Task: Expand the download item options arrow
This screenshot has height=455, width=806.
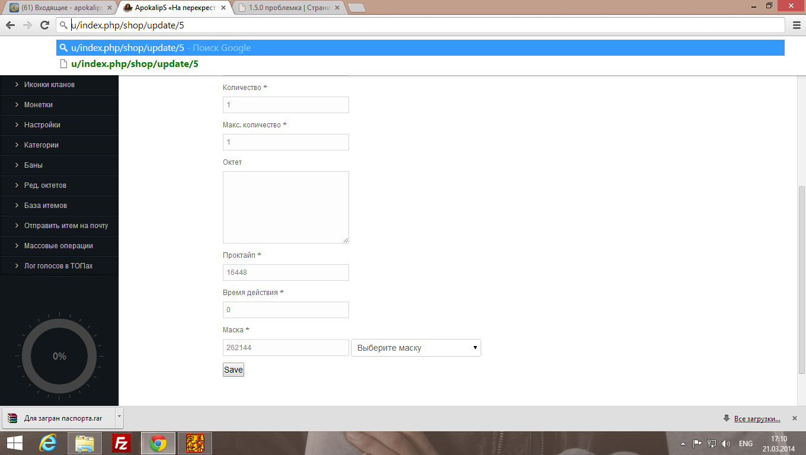Action: coord(119,417)
